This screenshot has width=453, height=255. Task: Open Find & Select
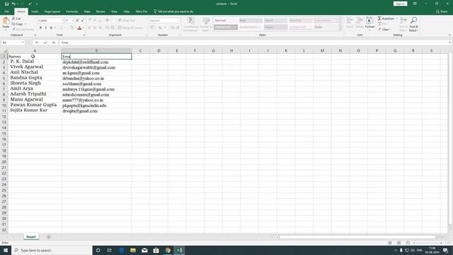click(413, 24)
